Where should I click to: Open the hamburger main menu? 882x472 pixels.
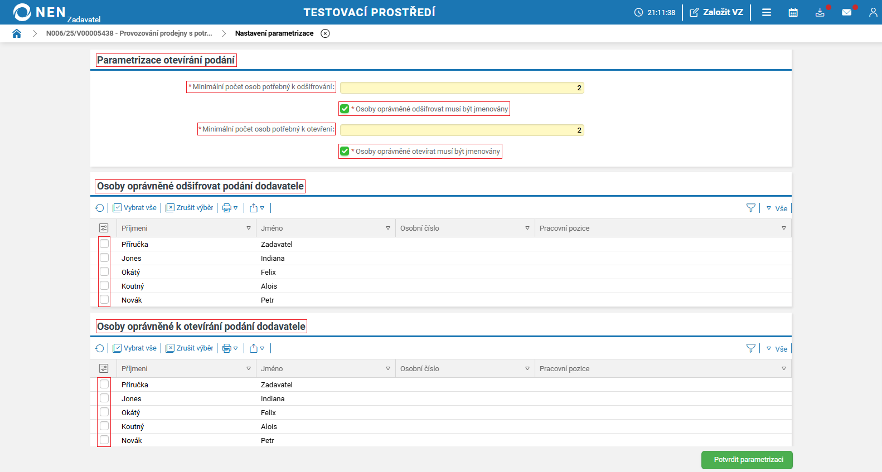(767, 12)
